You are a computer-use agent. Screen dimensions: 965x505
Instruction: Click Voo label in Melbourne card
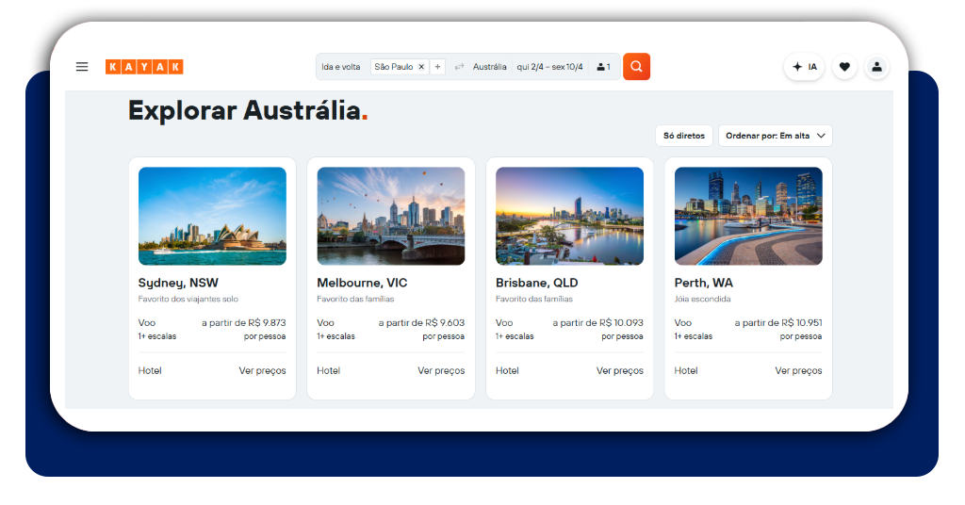[325, 323]
